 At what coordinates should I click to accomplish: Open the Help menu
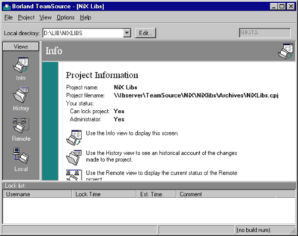click(86, 17)
